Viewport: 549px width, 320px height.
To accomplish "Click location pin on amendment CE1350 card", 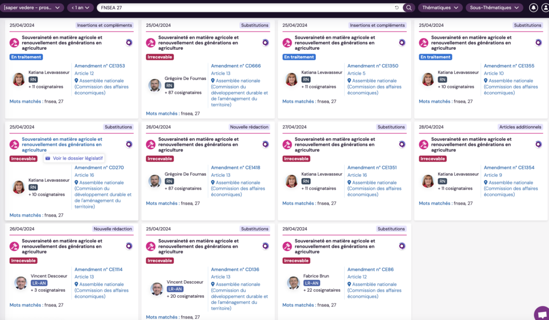I will [x=350, y=81].
